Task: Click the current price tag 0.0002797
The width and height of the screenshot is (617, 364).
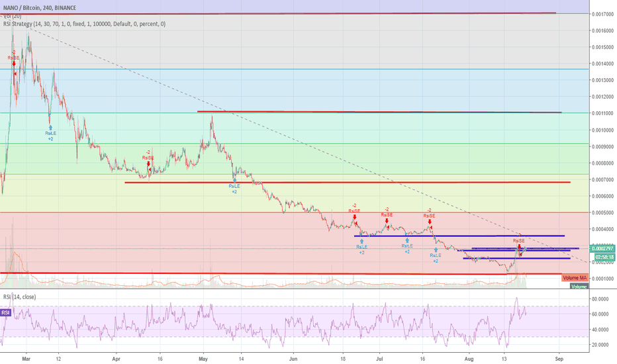Action: (x=602, y=249)
